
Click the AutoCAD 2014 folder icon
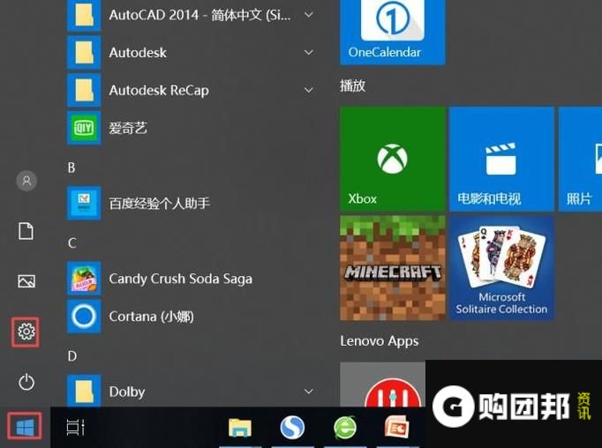point(84,15)
